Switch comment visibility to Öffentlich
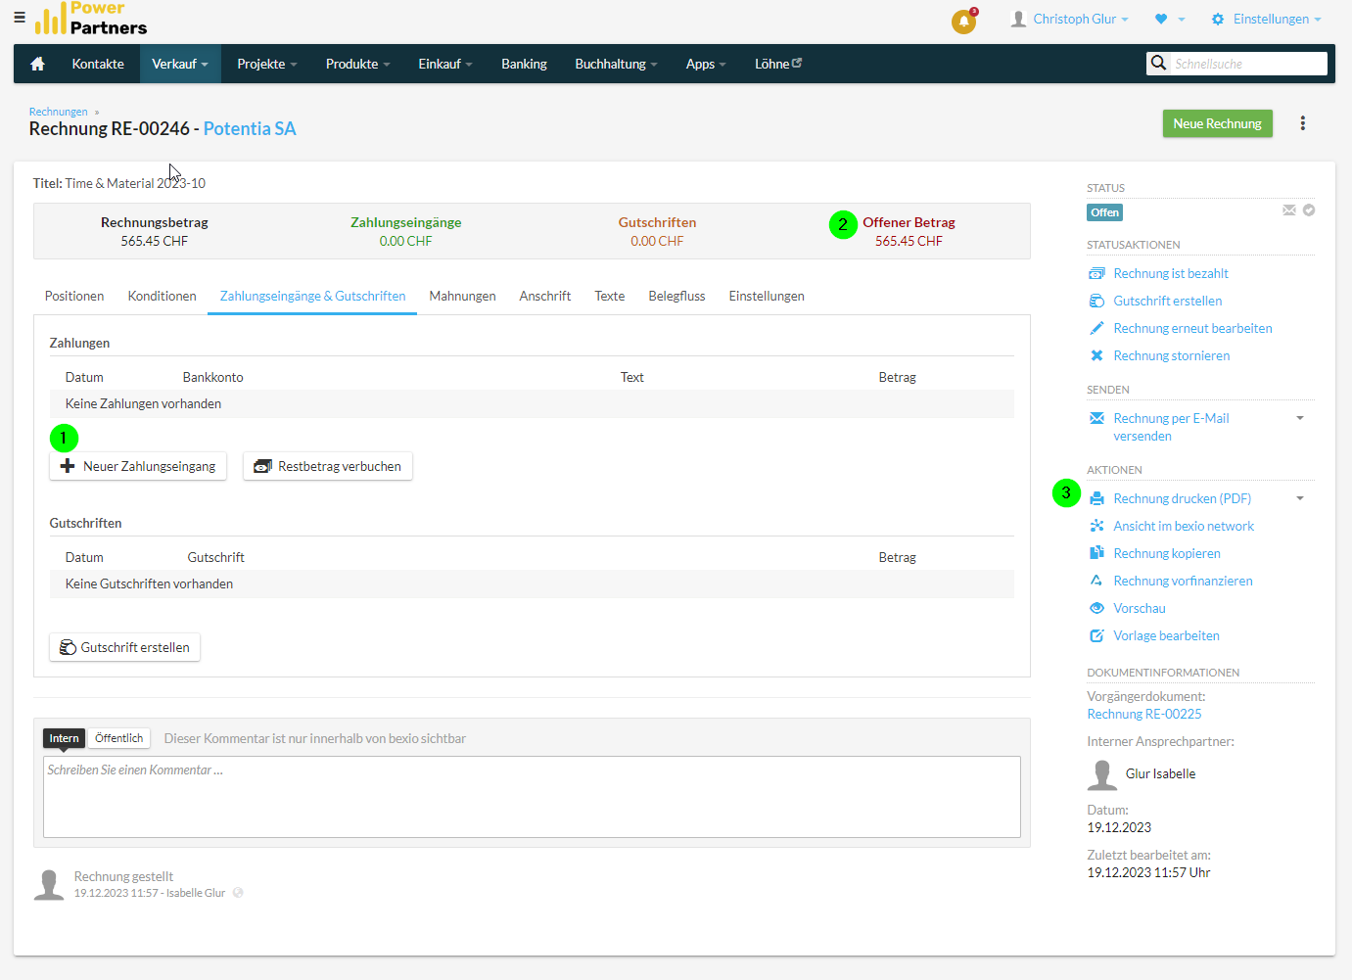 tap(119, 738)
